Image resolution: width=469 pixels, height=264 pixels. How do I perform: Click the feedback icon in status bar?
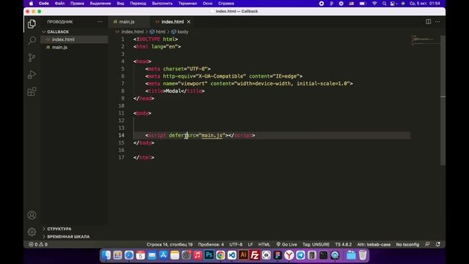pos(427,244)
